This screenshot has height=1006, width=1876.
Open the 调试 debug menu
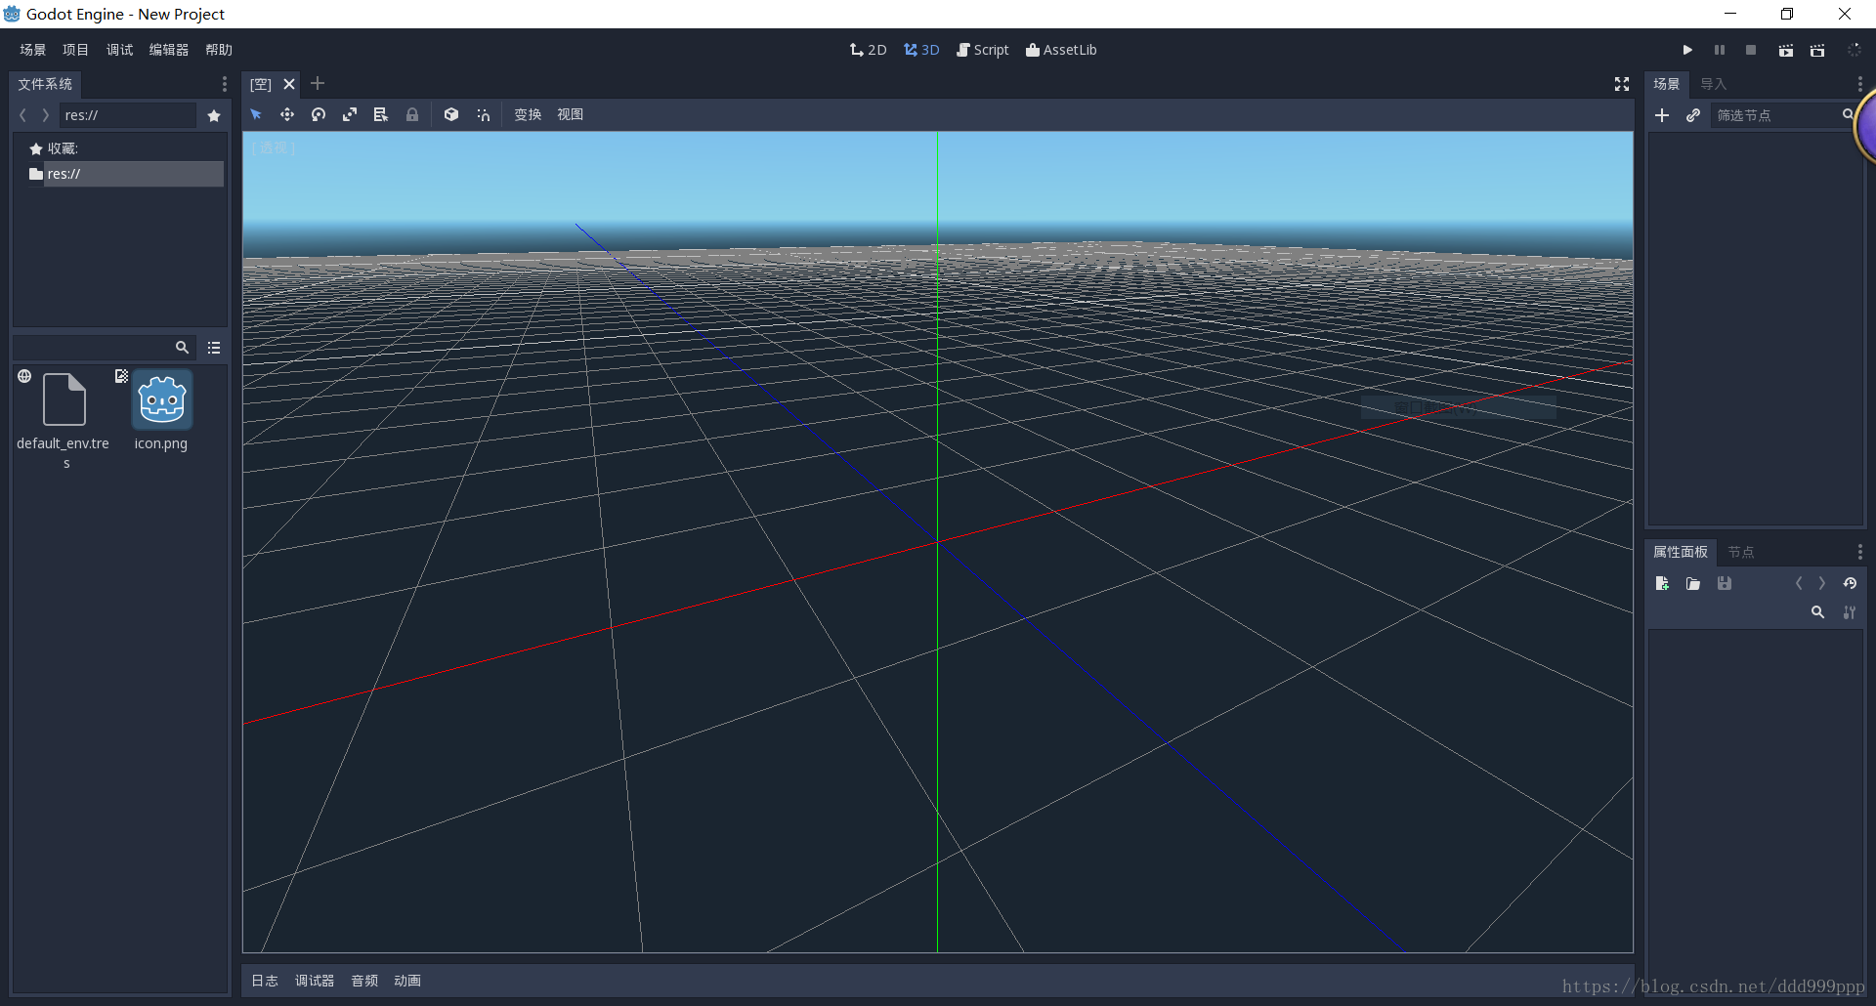pos(119,50)
